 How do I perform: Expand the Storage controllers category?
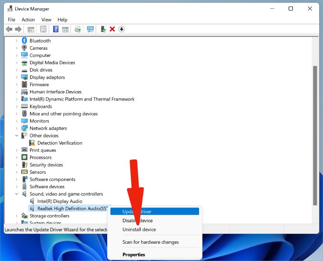point(16,216)
